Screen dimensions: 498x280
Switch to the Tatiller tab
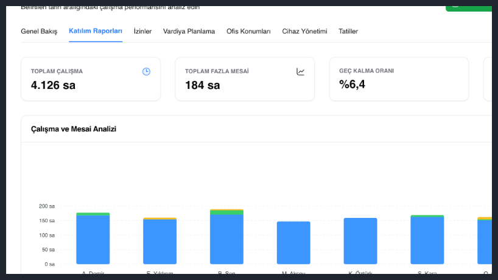tap(348, 32)
